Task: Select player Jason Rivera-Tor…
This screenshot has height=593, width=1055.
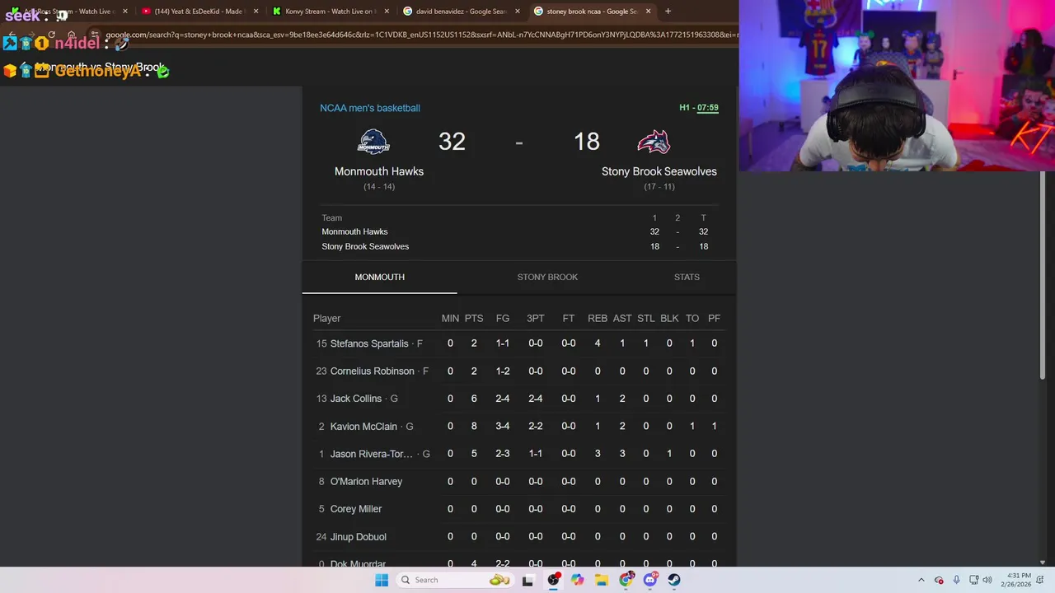Action: (372, 454)
